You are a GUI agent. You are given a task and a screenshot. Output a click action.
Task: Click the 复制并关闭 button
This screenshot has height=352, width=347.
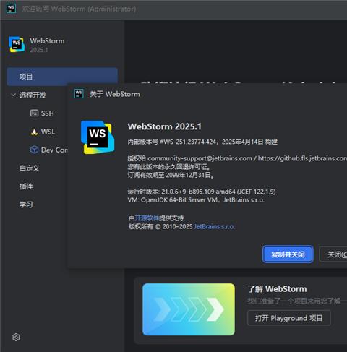pos(288,254)
